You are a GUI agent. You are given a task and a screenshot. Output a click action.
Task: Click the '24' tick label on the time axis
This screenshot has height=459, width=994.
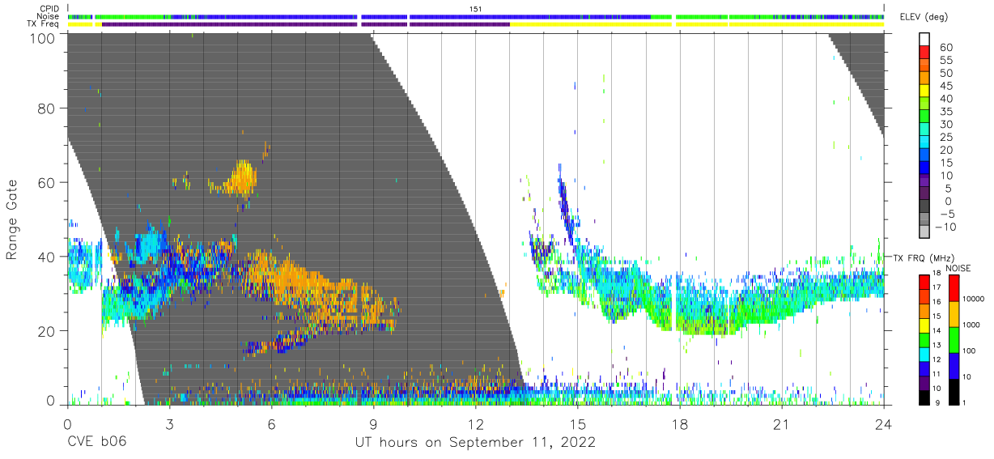[883, 424]
